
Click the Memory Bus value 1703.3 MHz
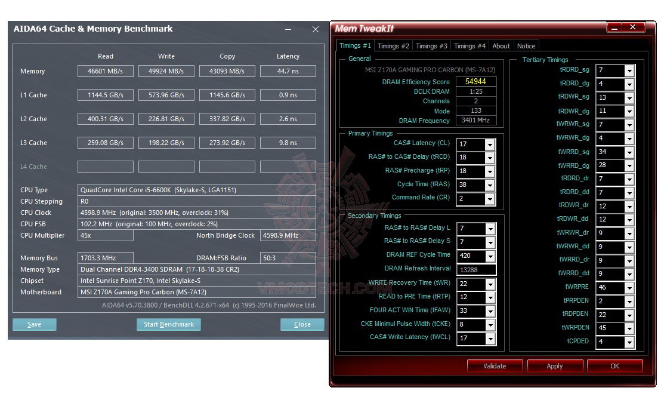tap(106, 258)
